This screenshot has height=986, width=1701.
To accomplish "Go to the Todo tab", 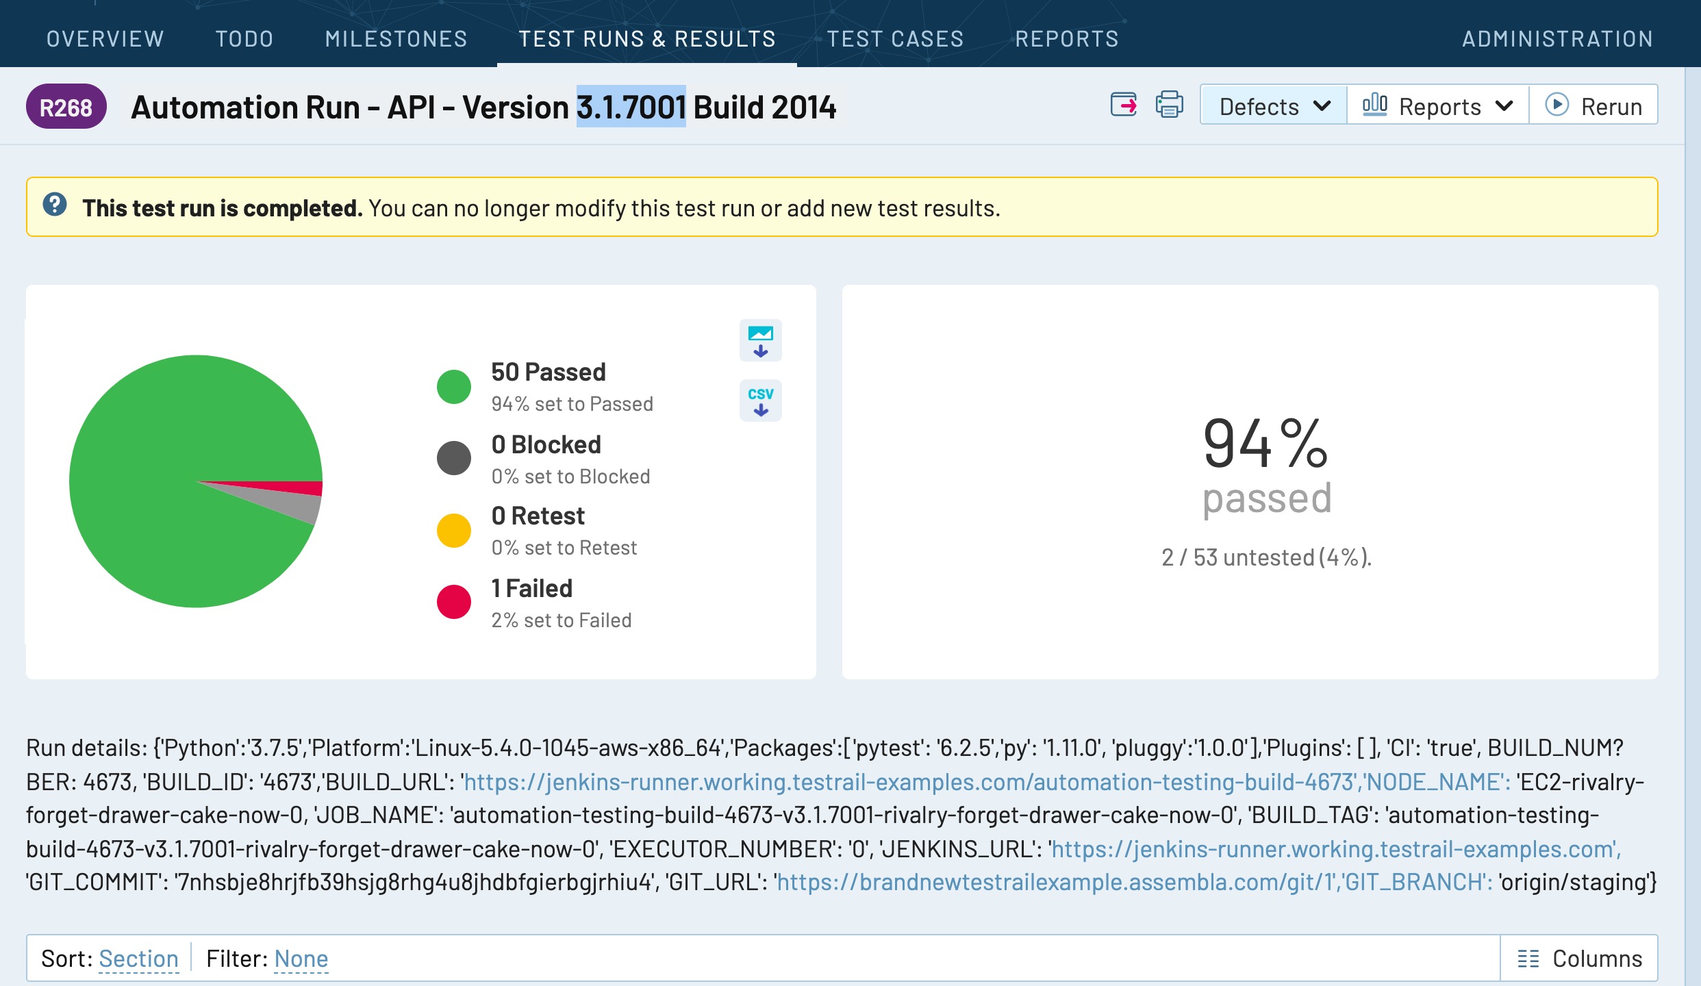I will click(244, 39).
